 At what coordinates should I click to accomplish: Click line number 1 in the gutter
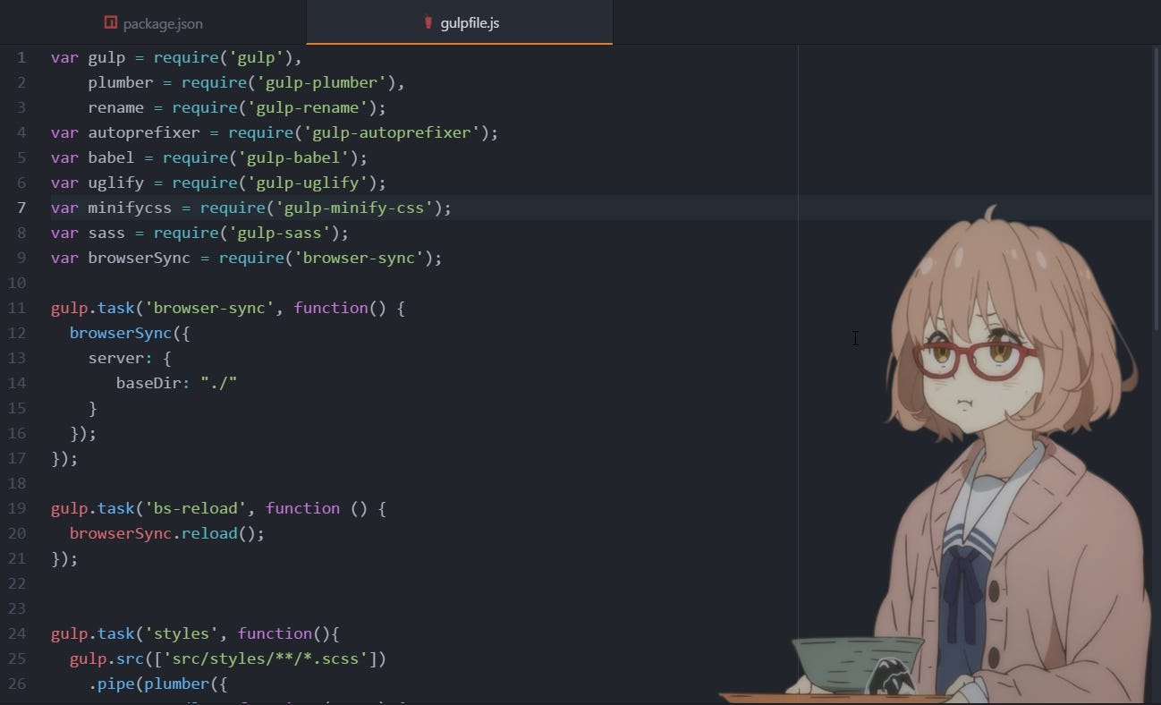[21, 57]
